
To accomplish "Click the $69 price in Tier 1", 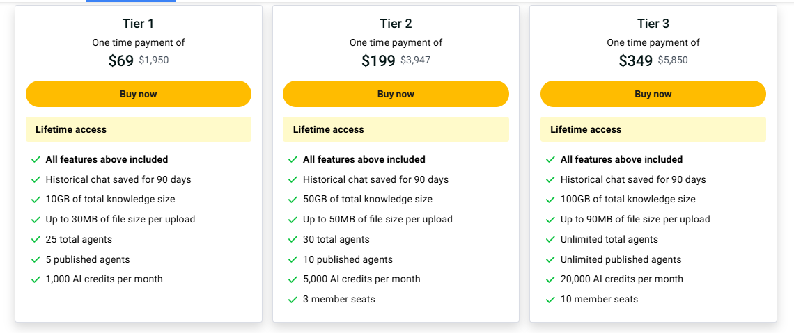I will [121, 61].
